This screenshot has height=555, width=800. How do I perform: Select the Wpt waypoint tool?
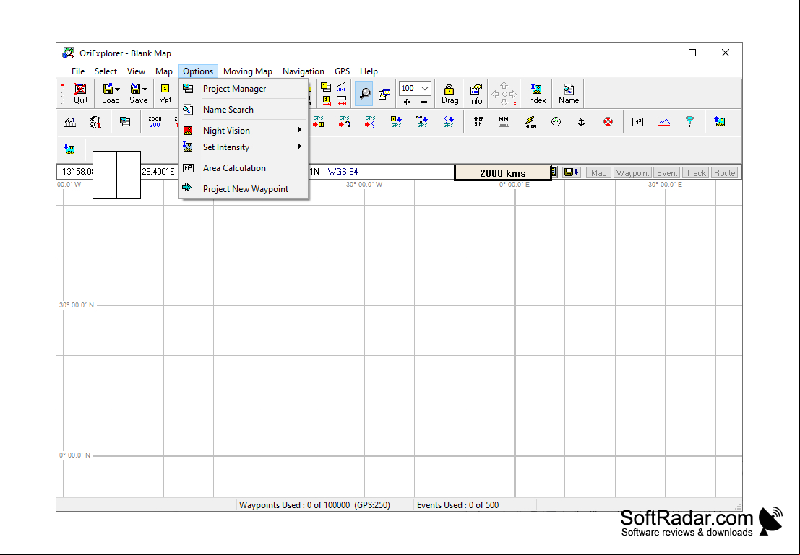165,94
